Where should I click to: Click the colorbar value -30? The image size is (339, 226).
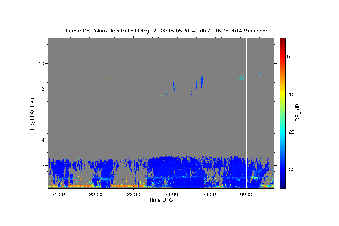[291, 169]
